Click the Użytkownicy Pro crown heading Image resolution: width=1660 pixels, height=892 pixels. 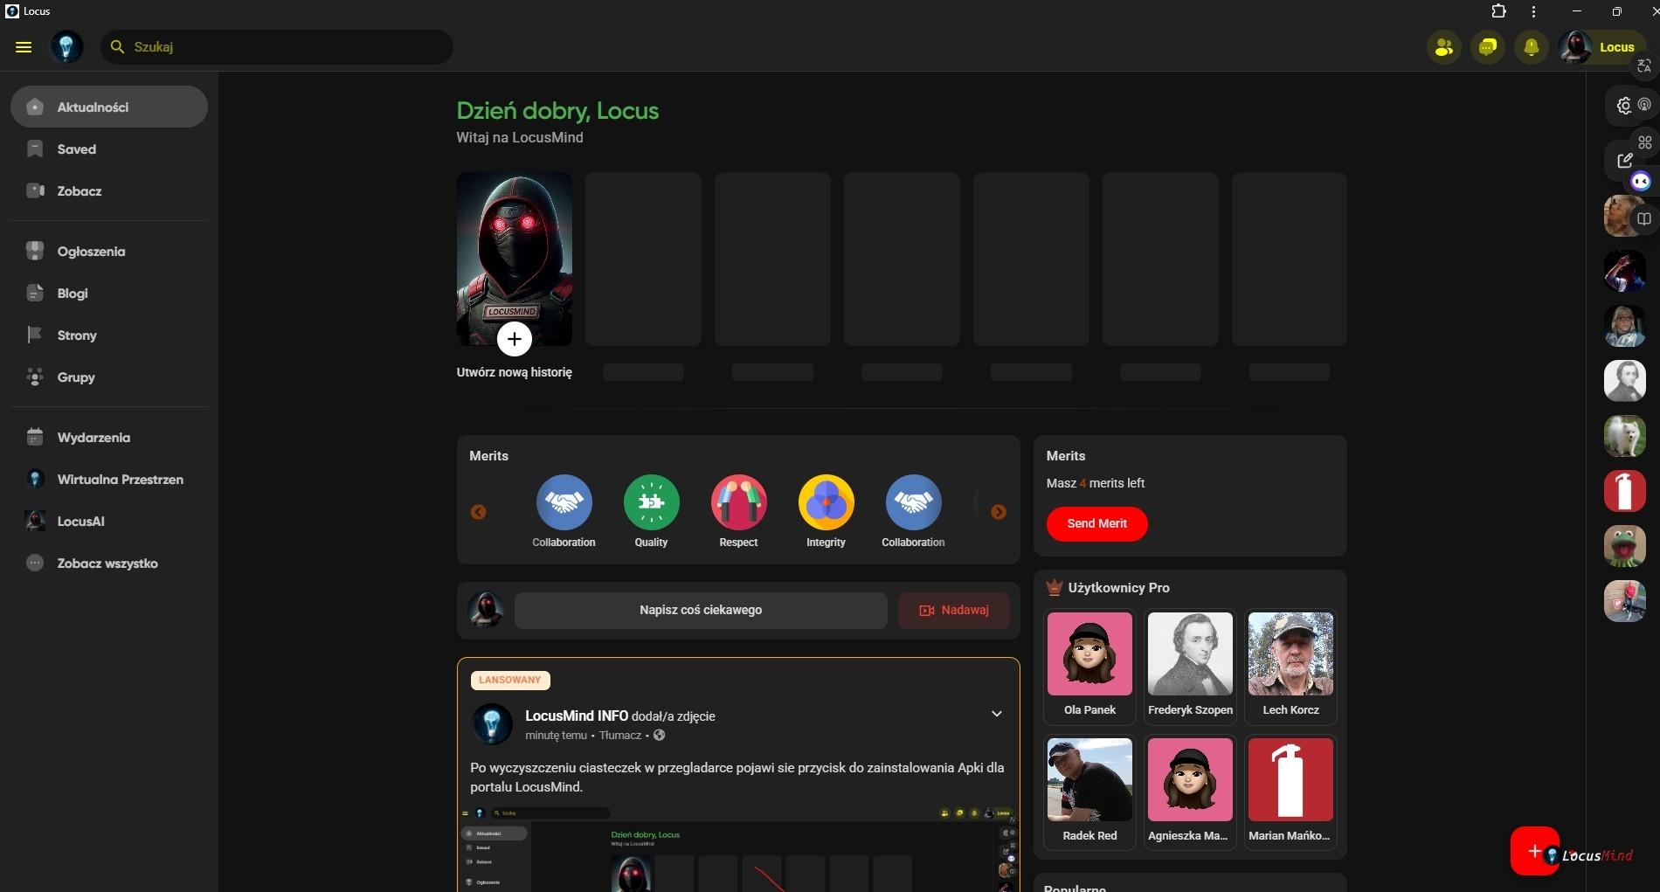click(x=1108, y=588)
